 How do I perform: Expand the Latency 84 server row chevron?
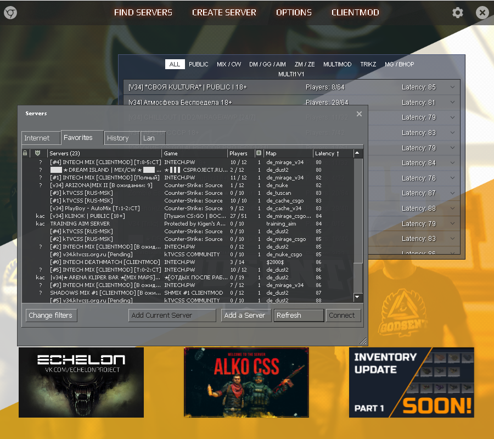(453, 163)
